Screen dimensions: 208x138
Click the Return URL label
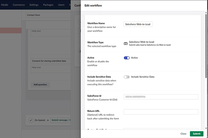(x=93, y=111)
